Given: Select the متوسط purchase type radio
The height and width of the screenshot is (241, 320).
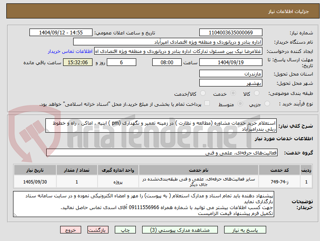Looking at the screenshot, I should (240, 103).
